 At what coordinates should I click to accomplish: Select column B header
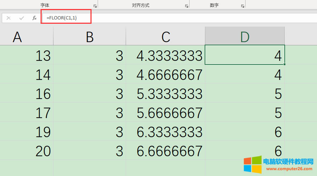(x=90, y=36)
